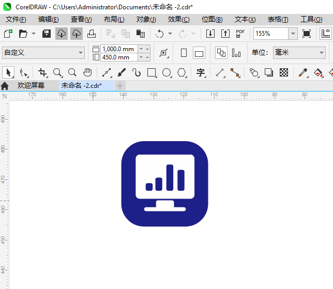
Task: Click the 155% zoom level field
Action: click(x=271, y=34)
